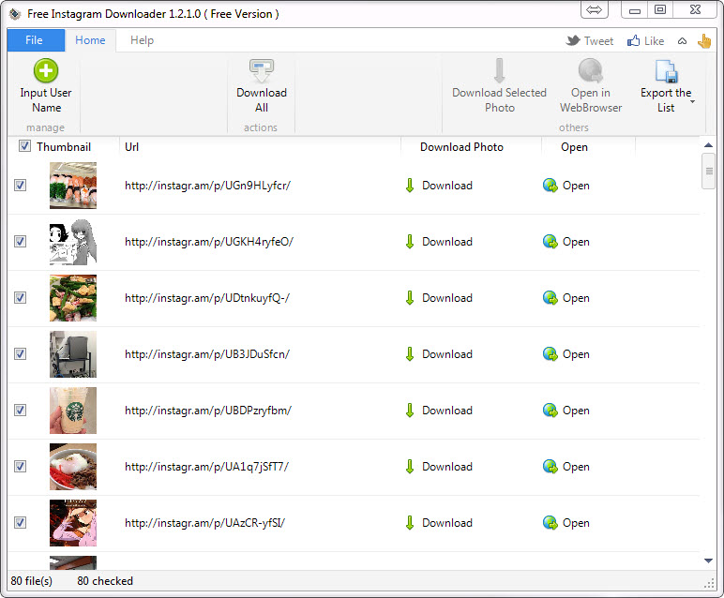The width and height of the screenshot is (724, 598).
Task: Select the black-and-white manga thumbnail
Action: click(x=73, y=242)
